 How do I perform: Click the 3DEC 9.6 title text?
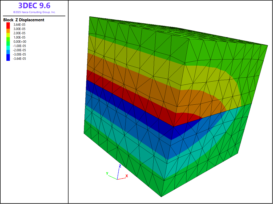click(34, 6)
